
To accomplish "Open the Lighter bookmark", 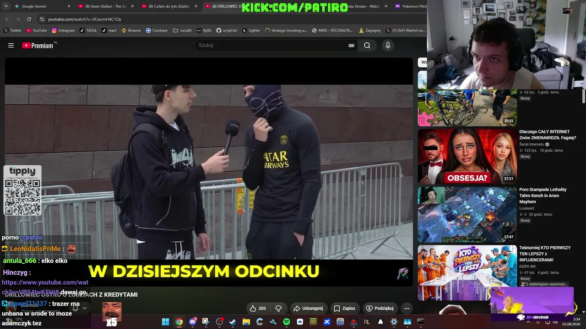I will click(x=251, y=31).
